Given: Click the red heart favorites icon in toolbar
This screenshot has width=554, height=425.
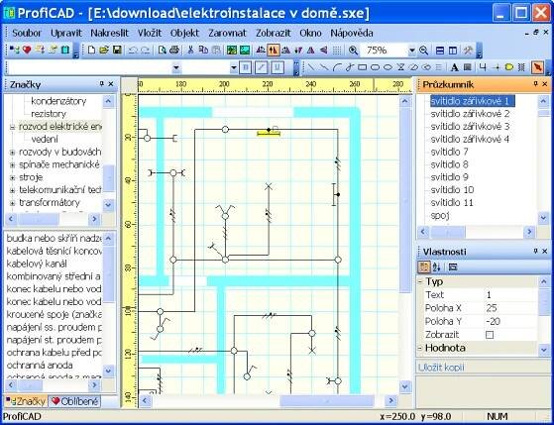Looking at the screenshot, I should (27, 51).
